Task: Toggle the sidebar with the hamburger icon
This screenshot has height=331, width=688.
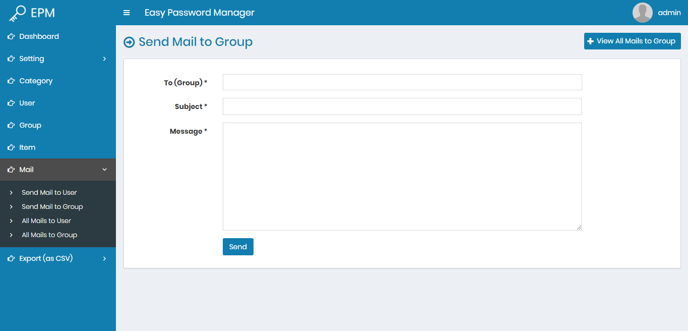Action: coord(126,13)
